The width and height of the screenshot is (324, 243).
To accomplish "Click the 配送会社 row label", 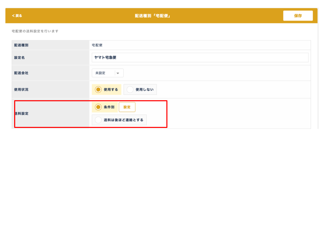I will [21, 73].
